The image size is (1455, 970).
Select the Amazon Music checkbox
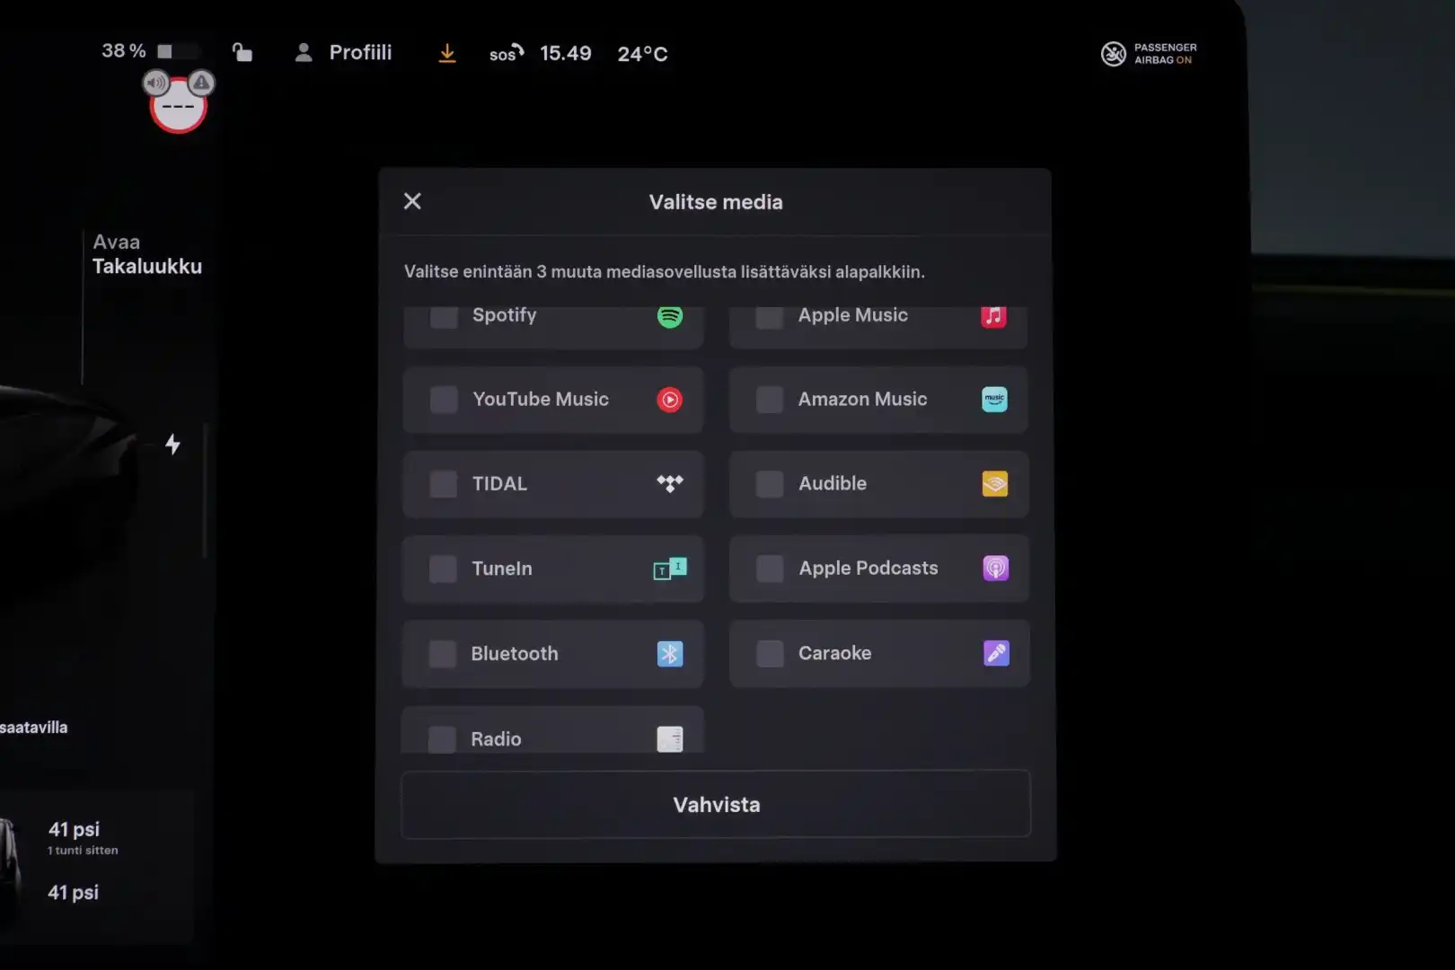(x=770, y=400)
